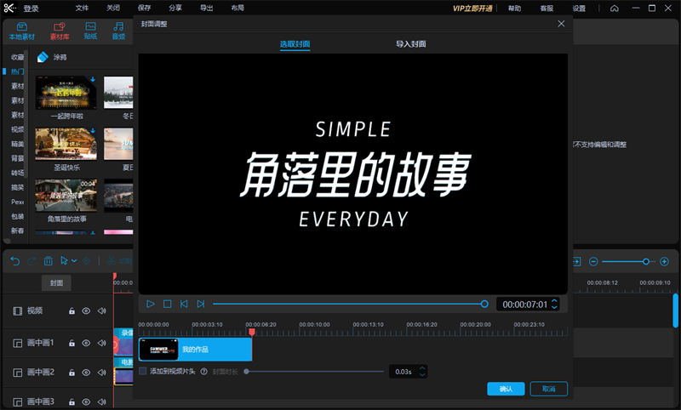
Task: Click the undo arrow in timeline toolbar
Action: (x=15, y=260)
